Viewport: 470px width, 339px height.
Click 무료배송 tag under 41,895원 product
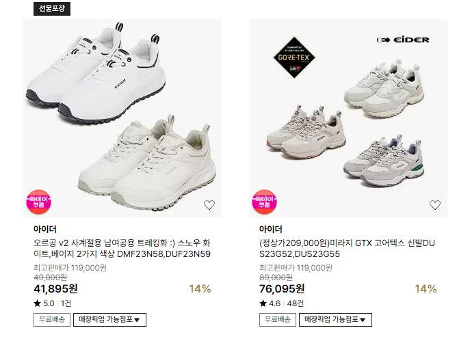[52, 320]
